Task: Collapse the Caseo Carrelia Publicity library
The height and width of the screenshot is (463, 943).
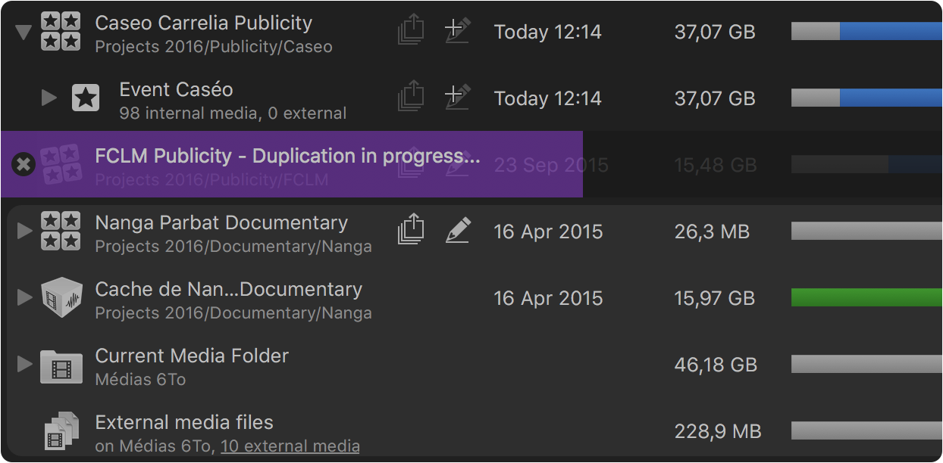Action: point(23,32)
